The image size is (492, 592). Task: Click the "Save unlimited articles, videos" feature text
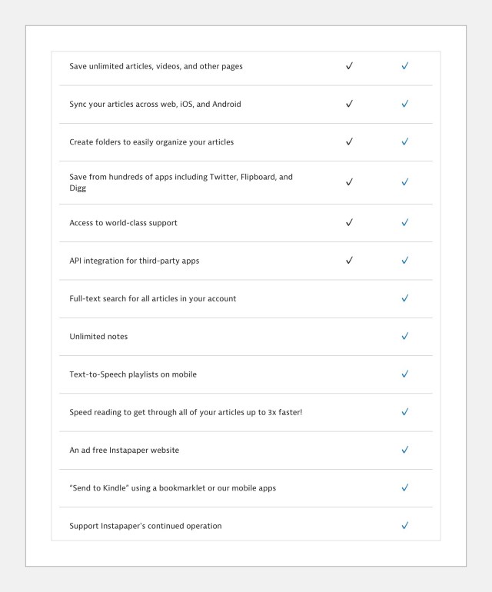pos(155,66)
